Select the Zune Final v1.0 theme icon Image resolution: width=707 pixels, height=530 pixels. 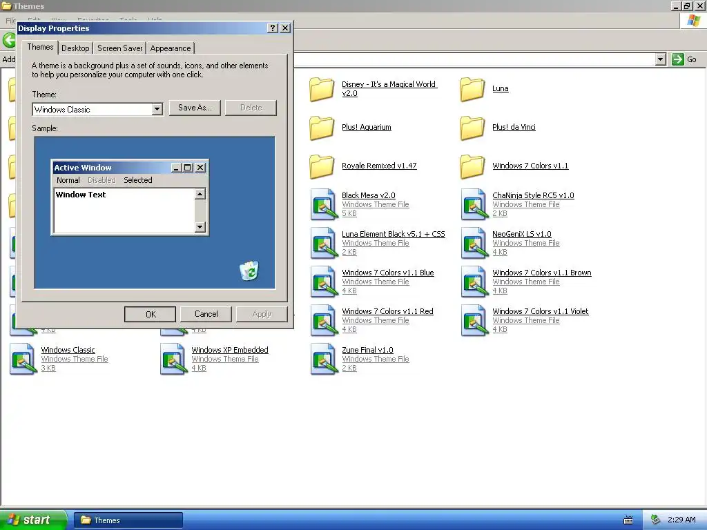[x=324, y=359]
